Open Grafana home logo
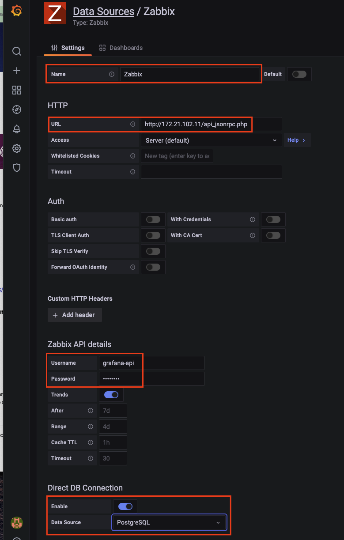 (17, 11)
